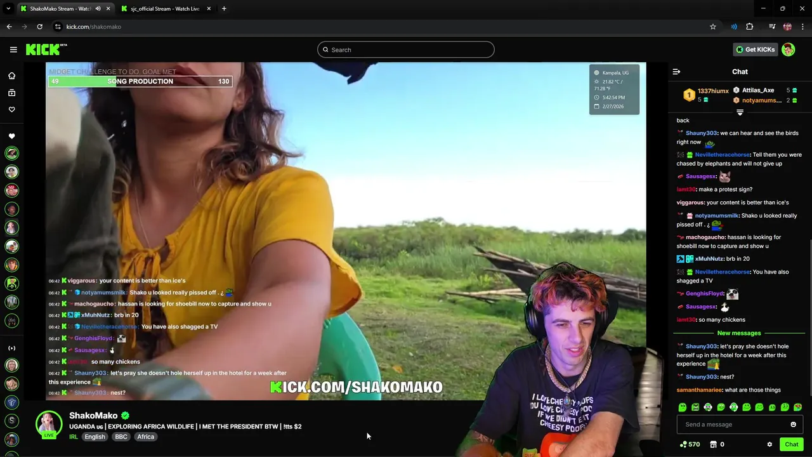Open channel points balance 570

[689, 444]
